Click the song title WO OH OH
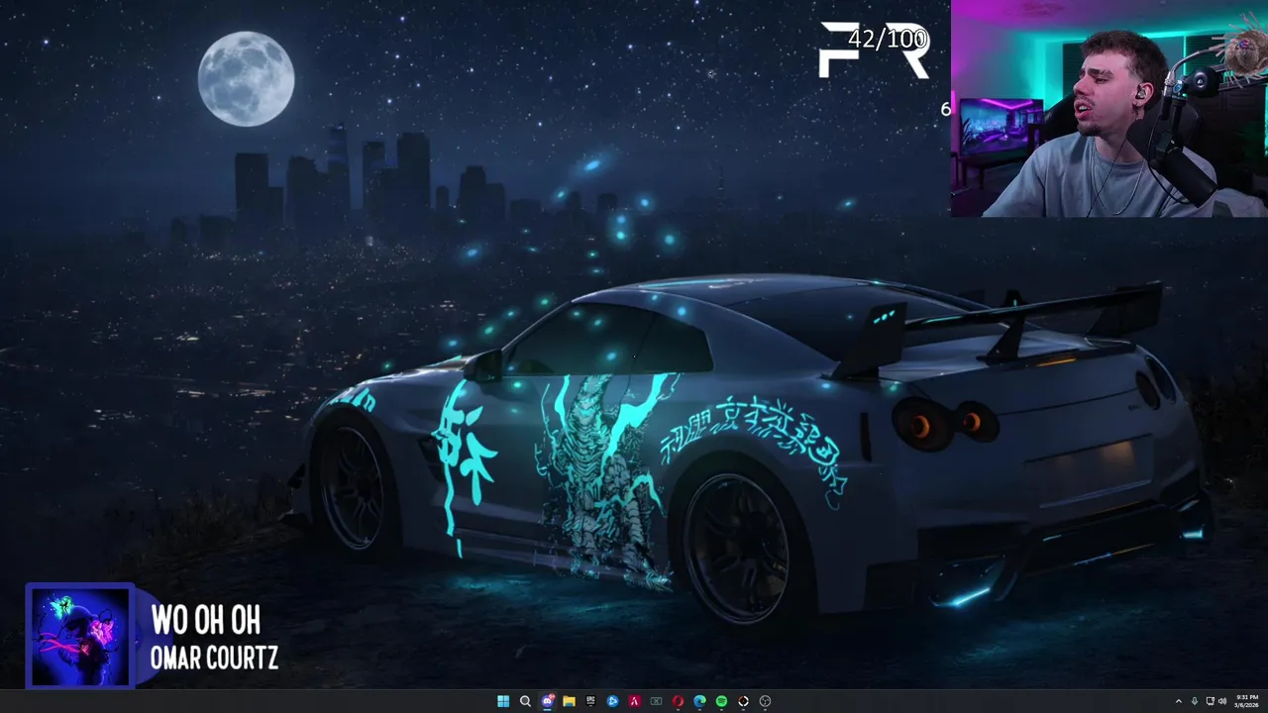This screenshot has height=713, width=1268. (205, 620)
